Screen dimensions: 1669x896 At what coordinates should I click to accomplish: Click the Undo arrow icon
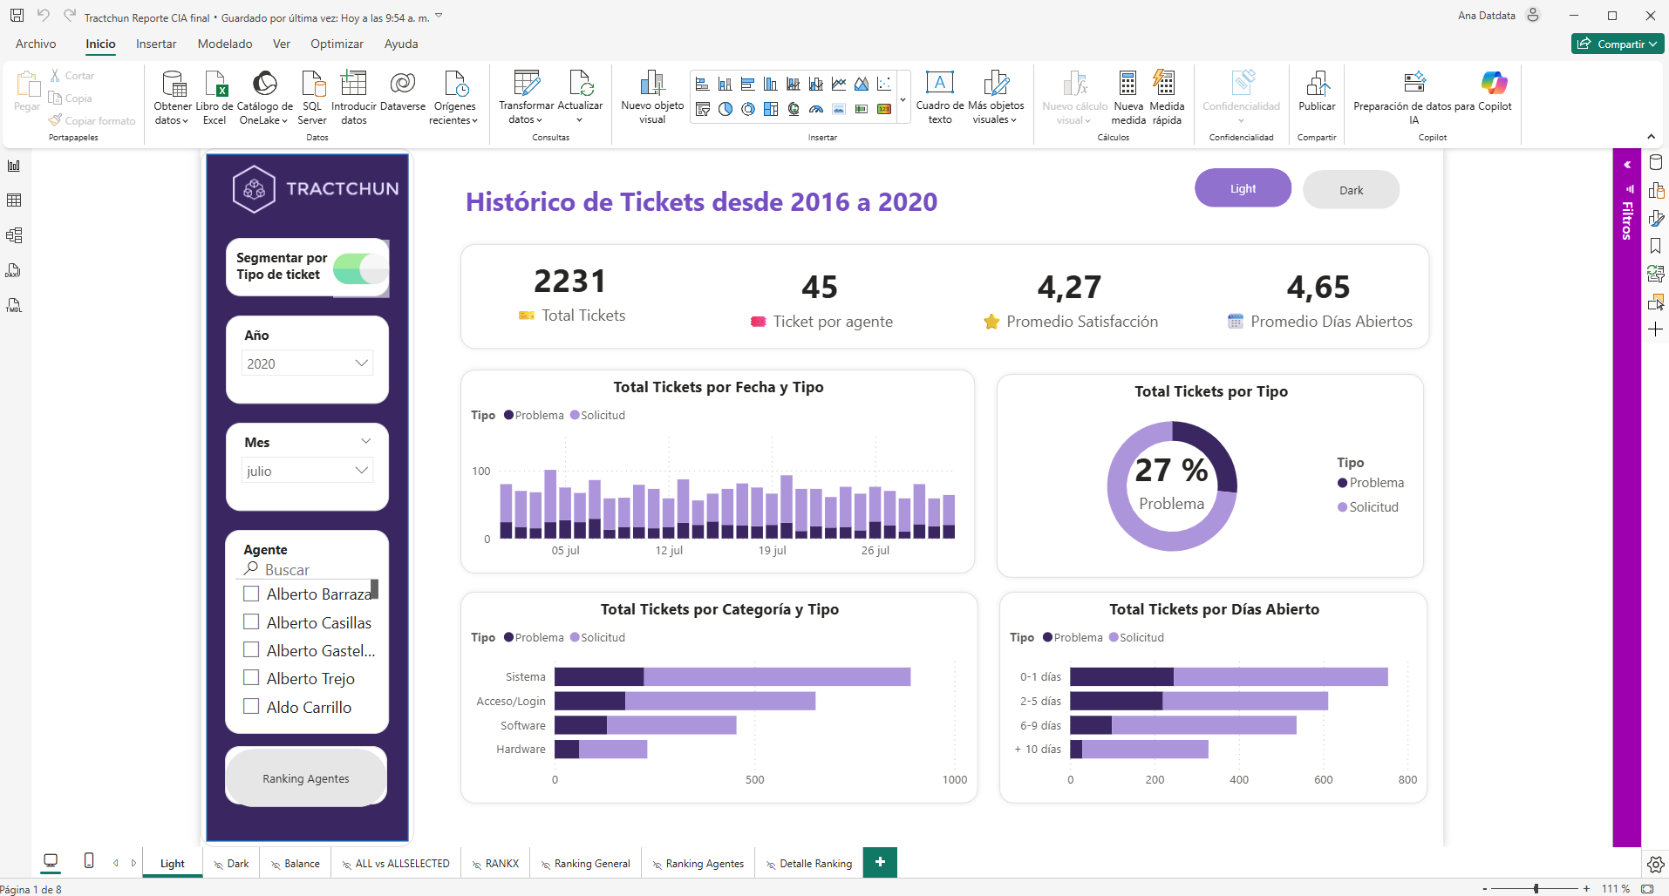coord(44,16)
